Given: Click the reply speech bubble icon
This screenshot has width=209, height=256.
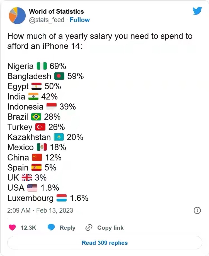Looking at the screenshot, I should 51,227.
